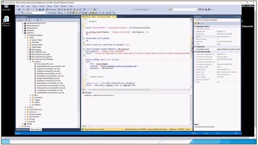Click the Save icon in the toolbar
This screenshot has height=145, width=258.
40,10
